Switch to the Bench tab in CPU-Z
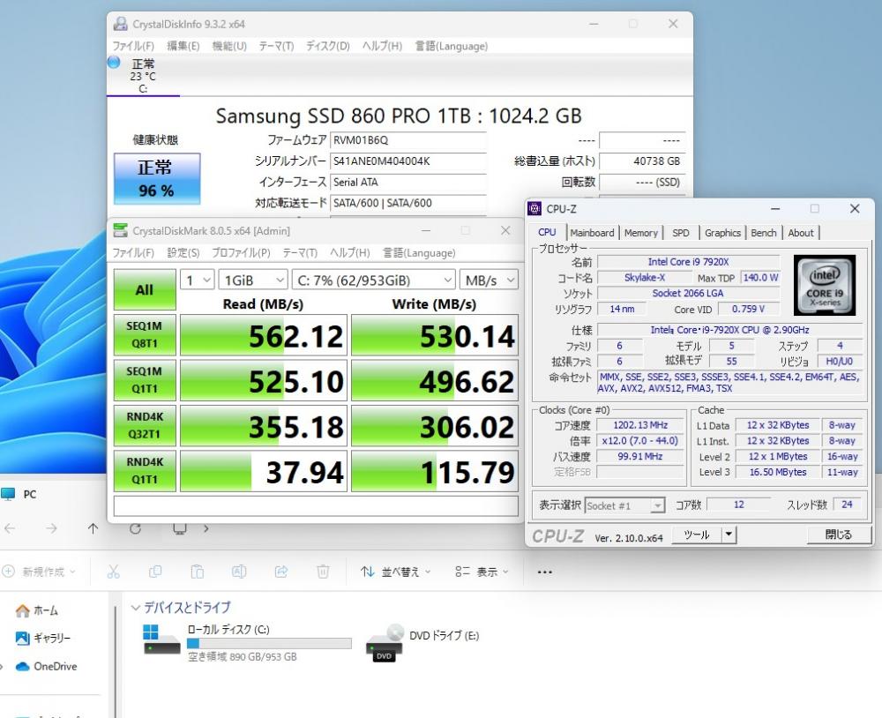This screenshot has width=882, height=718. [x=763, y=233]
